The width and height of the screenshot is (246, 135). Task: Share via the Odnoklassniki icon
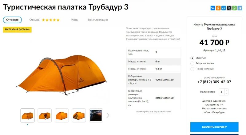[218, 8]
